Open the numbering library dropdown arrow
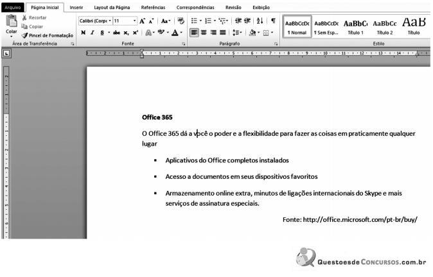Screen dimensions: 433x277 [215, 21]
